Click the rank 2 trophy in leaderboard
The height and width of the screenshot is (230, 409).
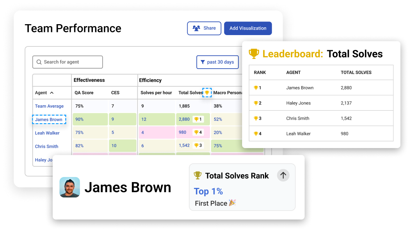256,103
